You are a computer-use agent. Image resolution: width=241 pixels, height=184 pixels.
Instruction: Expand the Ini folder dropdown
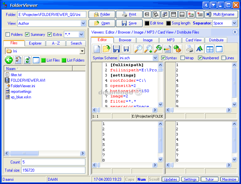click(82, 51)
